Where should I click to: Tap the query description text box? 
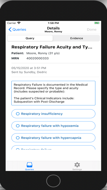coord(53,93)
